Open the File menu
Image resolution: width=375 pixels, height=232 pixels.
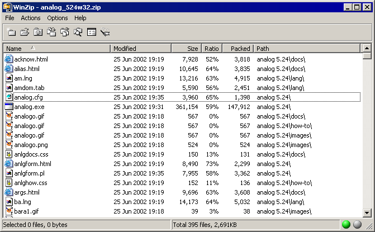click(10, 18)
